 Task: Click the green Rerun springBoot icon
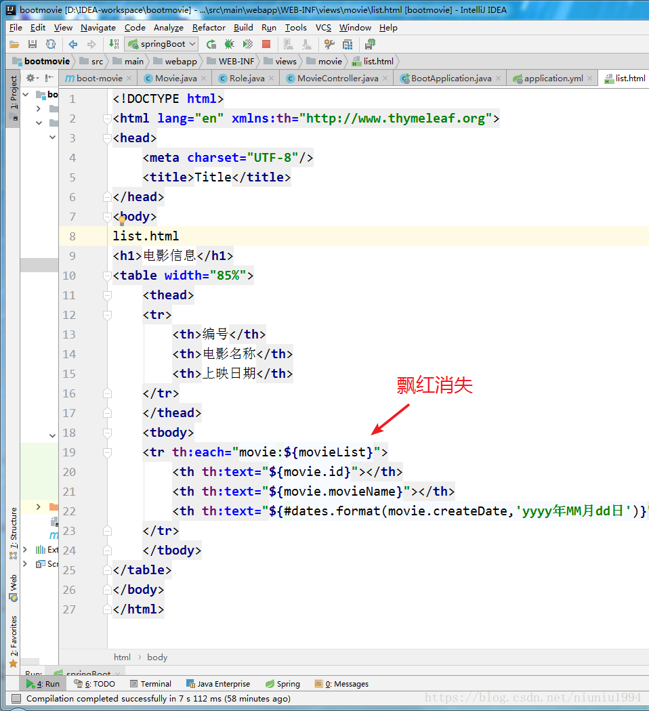point(211,45)
